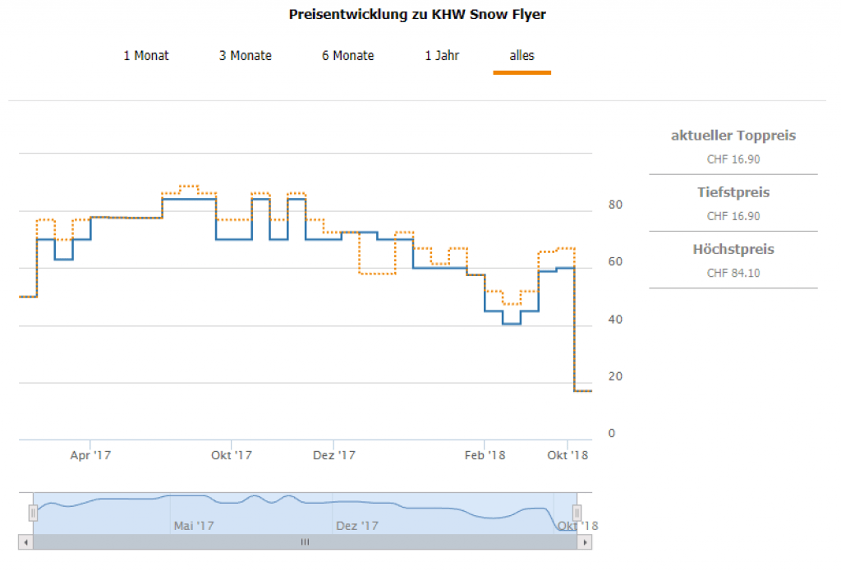
Task: Click the 'Tiefstpreis' heading
Action: click(x=733, y=192)
